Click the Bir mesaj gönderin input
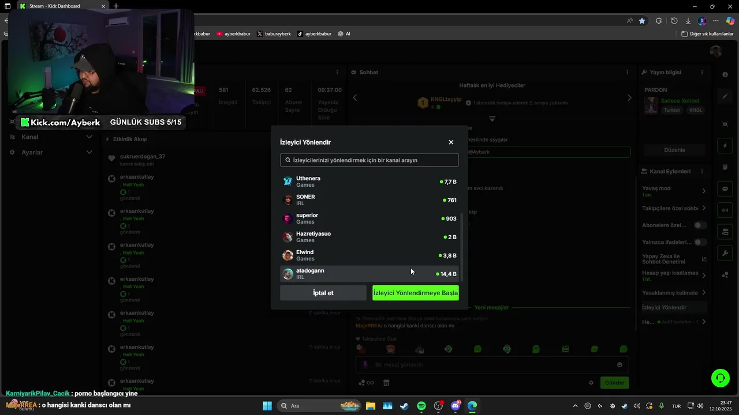The height and width of the screenshot is (415, 739). click(x=491, y=365)
